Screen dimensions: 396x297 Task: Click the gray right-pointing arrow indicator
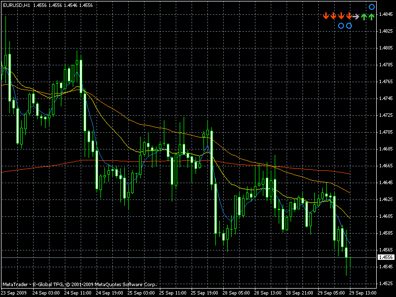[x=356, y=17]
